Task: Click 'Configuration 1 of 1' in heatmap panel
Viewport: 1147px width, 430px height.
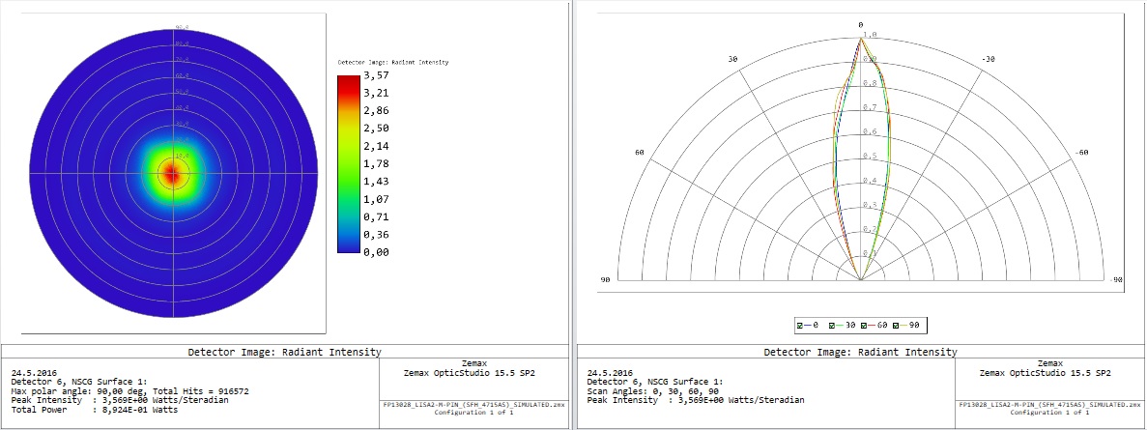Action: pos(474,413)
